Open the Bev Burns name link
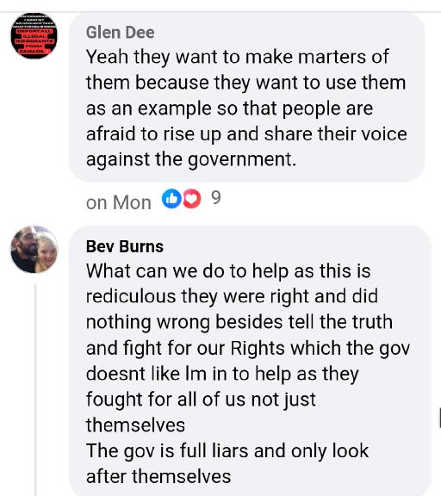Screen dimensions: 441x496 [x=125, y=246]
